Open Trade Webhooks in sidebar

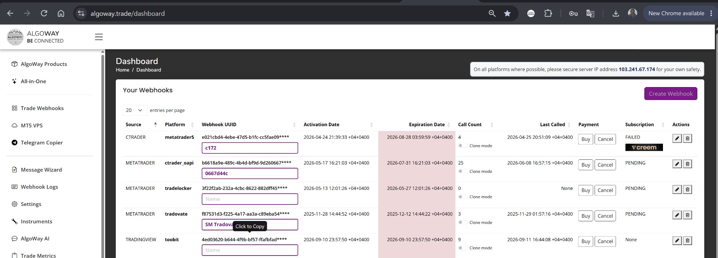point(42,108)
